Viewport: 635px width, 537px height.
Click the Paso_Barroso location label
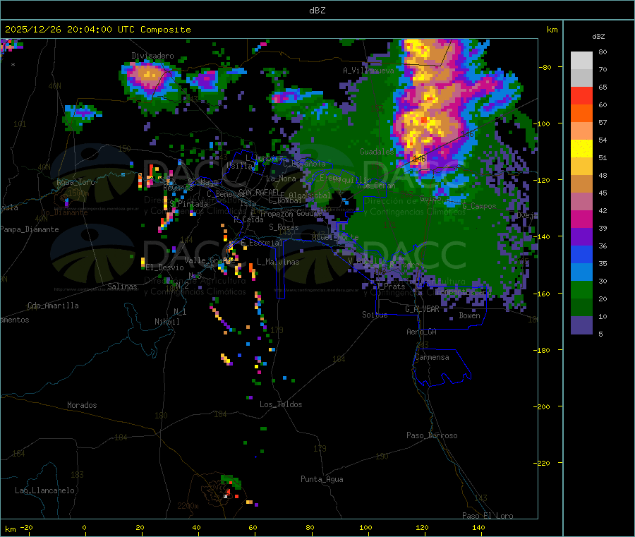tap(432, 435)
